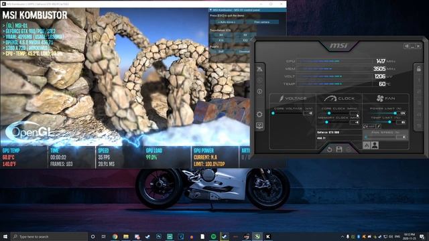Click the 3505 MHz memory clock reading

pyautogui.click(x=379, y=69)
